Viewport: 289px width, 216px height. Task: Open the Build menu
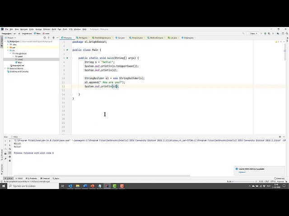pos(54,29)
